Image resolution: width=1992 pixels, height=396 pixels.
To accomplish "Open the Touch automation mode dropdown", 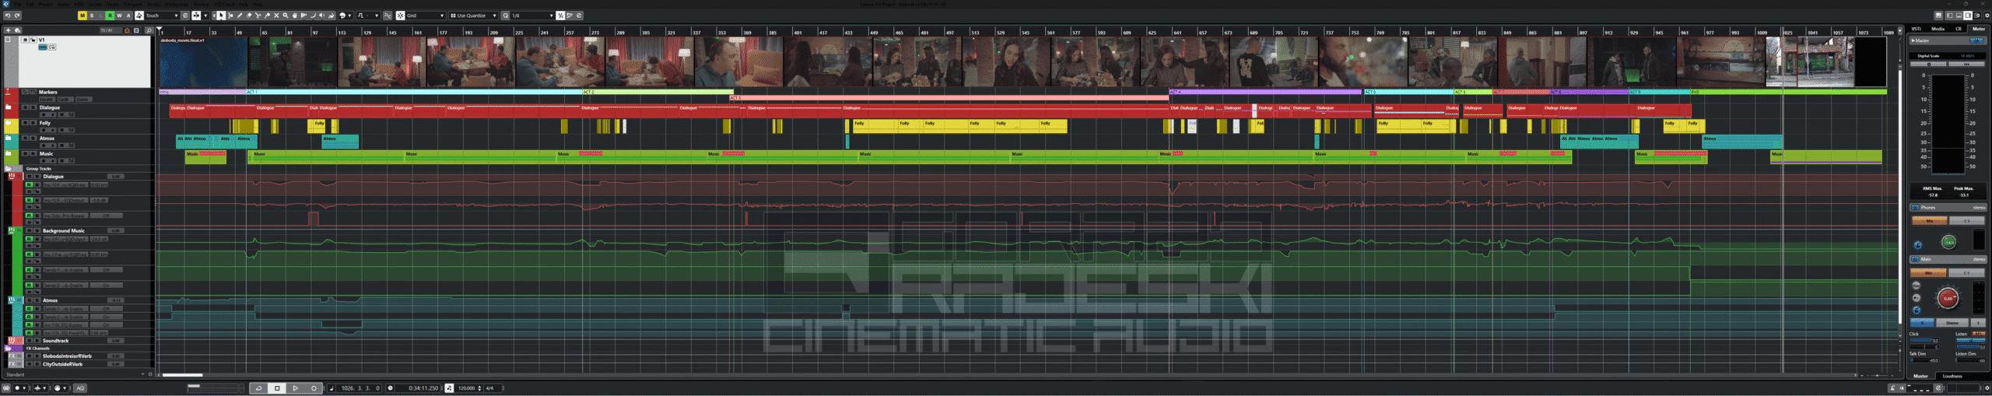I will point(162,16).
